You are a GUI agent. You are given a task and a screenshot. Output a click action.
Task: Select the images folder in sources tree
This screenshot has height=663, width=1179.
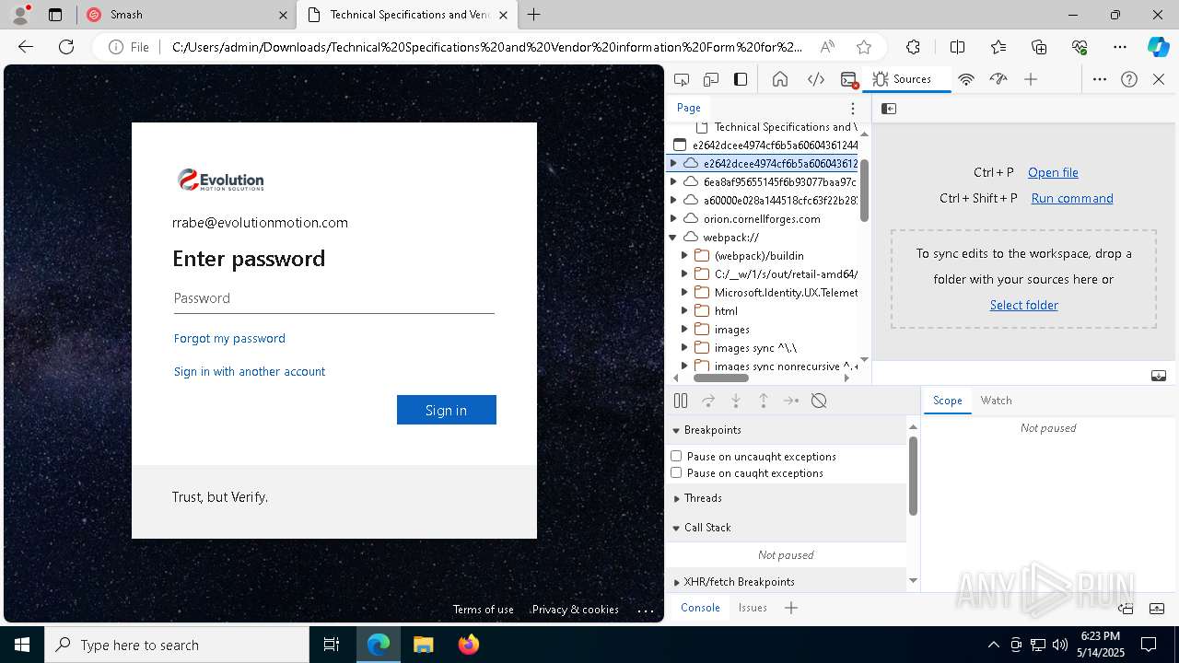click(x=731, y=330)
